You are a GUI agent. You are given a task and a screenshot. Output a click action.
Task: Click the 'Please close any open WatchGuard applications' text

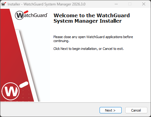point(93,39)
